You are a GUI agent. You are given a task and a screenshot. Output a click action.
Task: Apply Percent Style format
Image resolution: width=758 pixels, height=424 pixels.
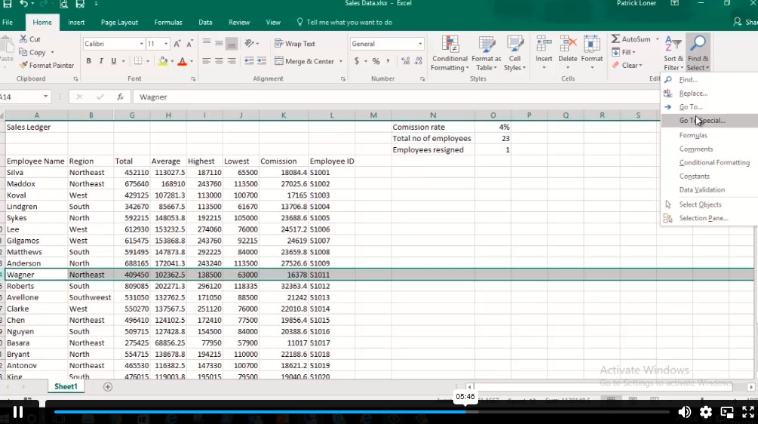point(376,61)
